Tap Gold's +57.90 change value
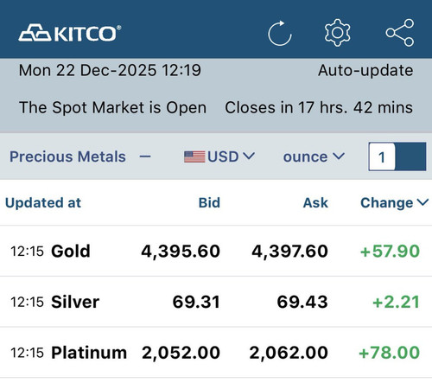 click(x=390, y=251)
